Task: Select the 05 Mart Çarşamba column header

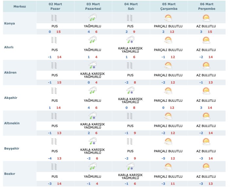Action: 168,7
